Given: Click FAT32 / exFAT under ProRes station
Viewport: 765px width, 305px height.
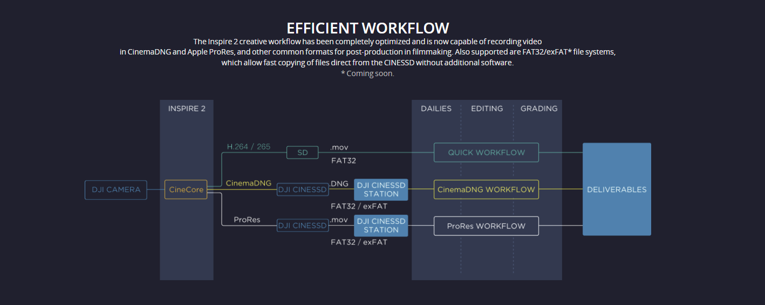Looking at the screenshot, I should coord(359,242).
